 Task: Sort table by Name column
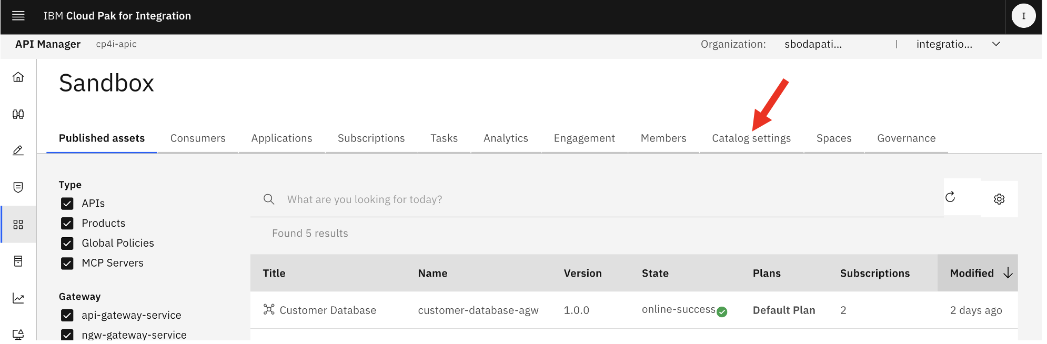[432, 273]
